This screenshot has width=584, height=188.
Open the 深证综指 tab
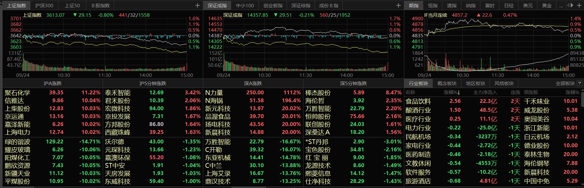tap(301, 5)
